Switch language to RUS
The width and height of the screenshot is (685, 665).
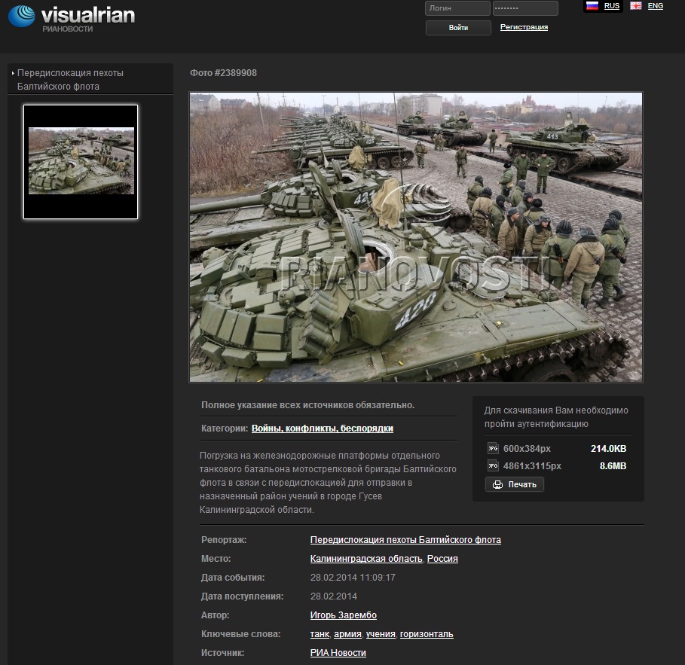(x=612, y=6)
